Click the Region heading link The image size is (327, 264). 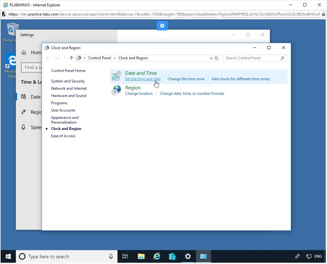[x=133, y=88]
